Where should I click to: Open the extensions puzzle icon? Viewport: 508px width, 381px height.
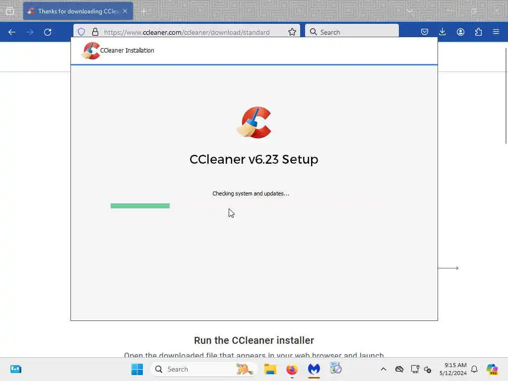(478, 32)
